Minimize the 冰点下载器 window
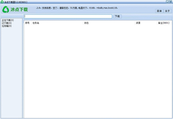Image resolution: width=173 pixels, height=119 pixels. coord(168,2)
